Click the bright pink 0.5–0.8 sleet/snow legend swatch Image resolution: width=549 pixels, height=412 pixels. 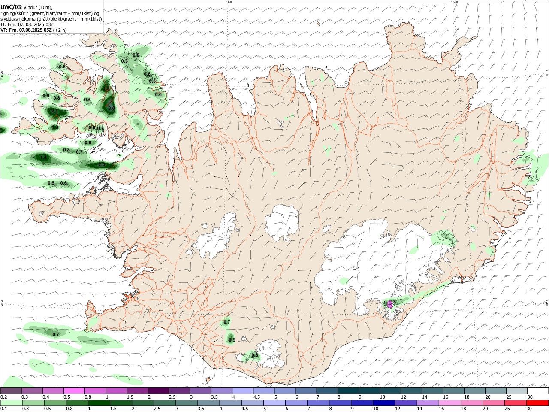tap(74, 391)
